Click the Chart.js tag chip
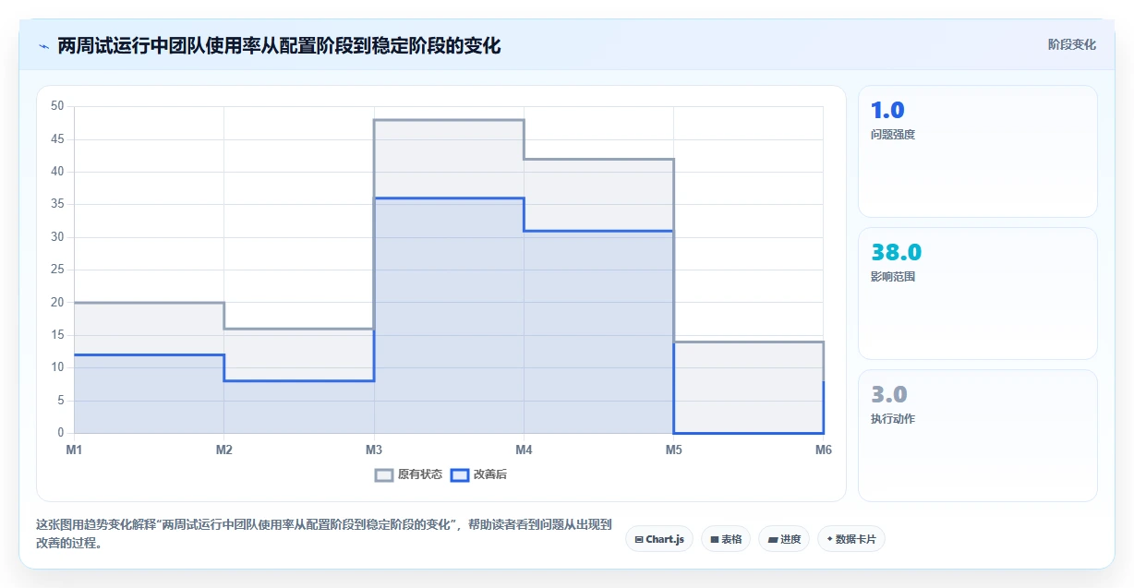The width and height of the screenshot is (1134, 588). point(659,539)
